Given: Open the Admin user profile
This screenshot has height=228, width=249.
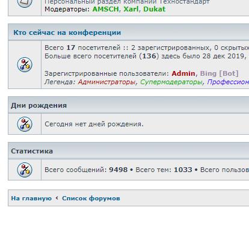Looking at the screenshot, I should click(x=183, y=73).
